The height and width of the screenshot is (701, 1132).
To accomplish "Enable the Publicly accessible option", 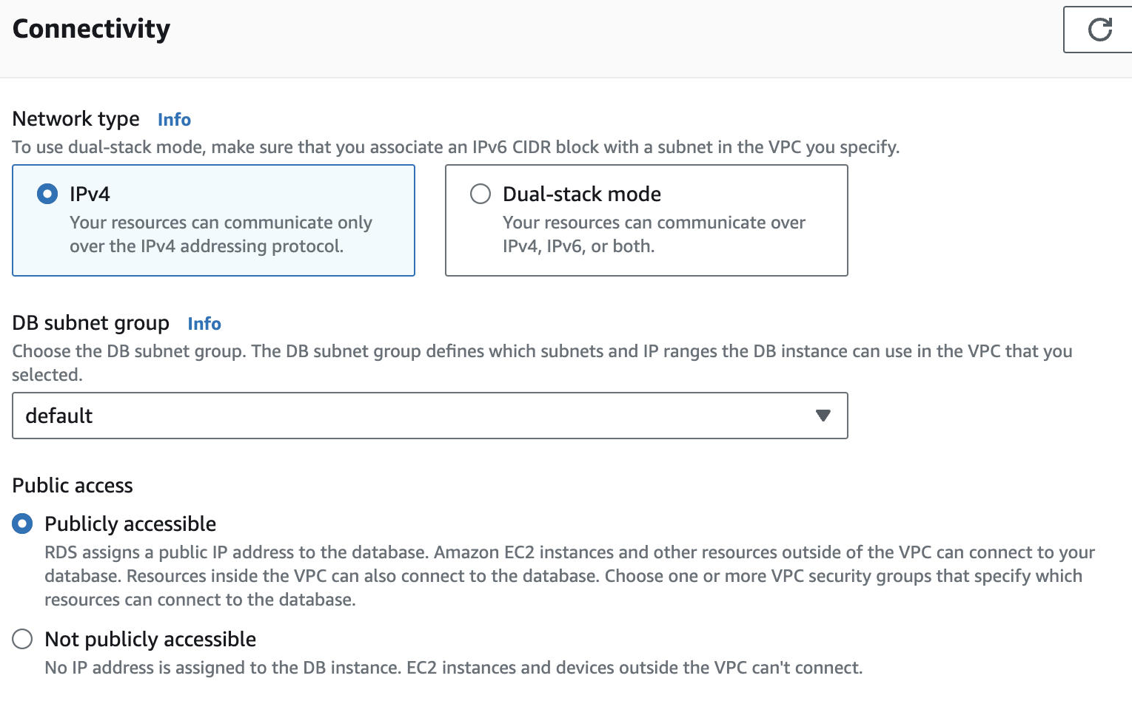I will coord(22,524).
